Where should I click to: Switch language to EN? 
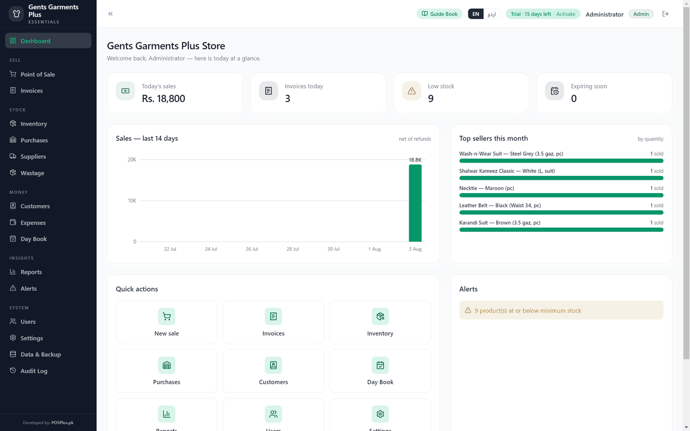[x=476, y=14]
